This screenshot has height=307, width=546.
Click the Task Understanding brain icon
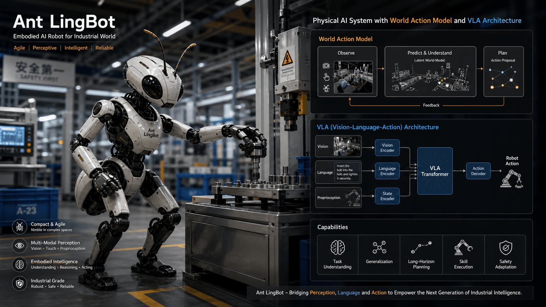338,248
